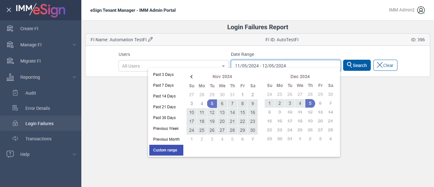Go to previous month in calendar

(192, 77)
